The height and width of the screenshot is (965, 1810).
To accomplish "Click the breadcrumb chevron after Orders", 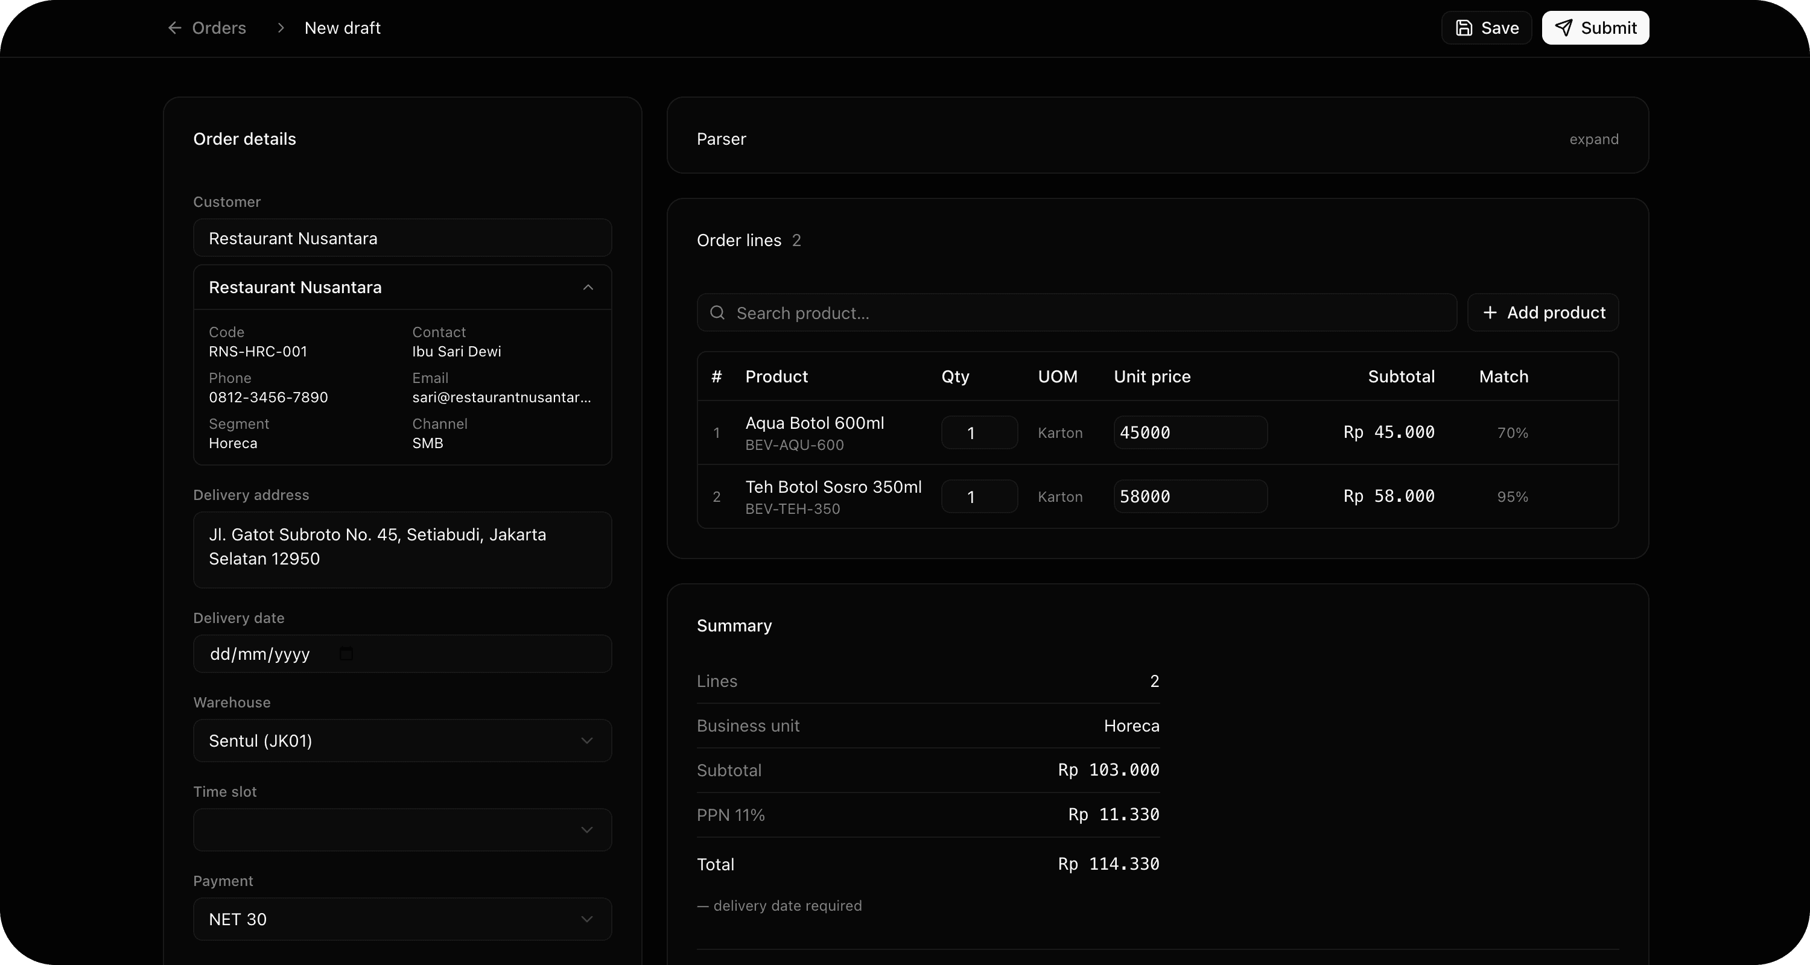I will click(281, 28).
